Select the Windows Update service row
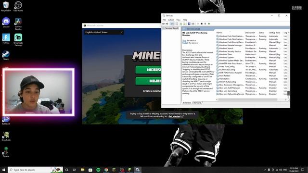The image size is (308, 173). point(251,58)
